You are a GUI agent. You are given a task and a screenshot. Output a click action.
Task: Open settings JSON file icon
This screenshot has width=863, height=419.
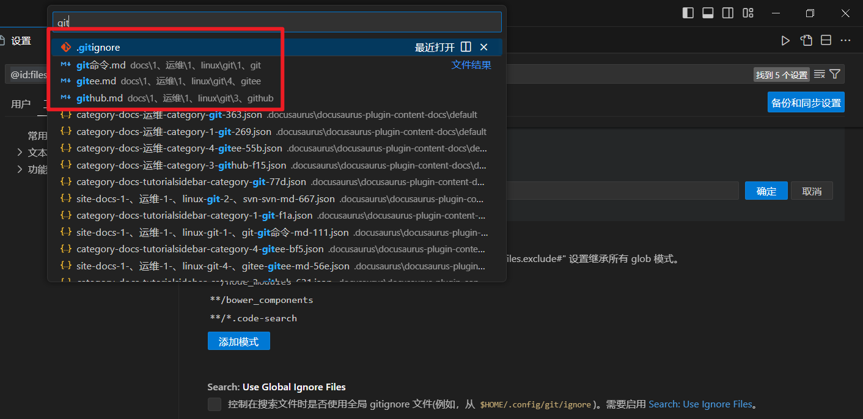point(806,40)
